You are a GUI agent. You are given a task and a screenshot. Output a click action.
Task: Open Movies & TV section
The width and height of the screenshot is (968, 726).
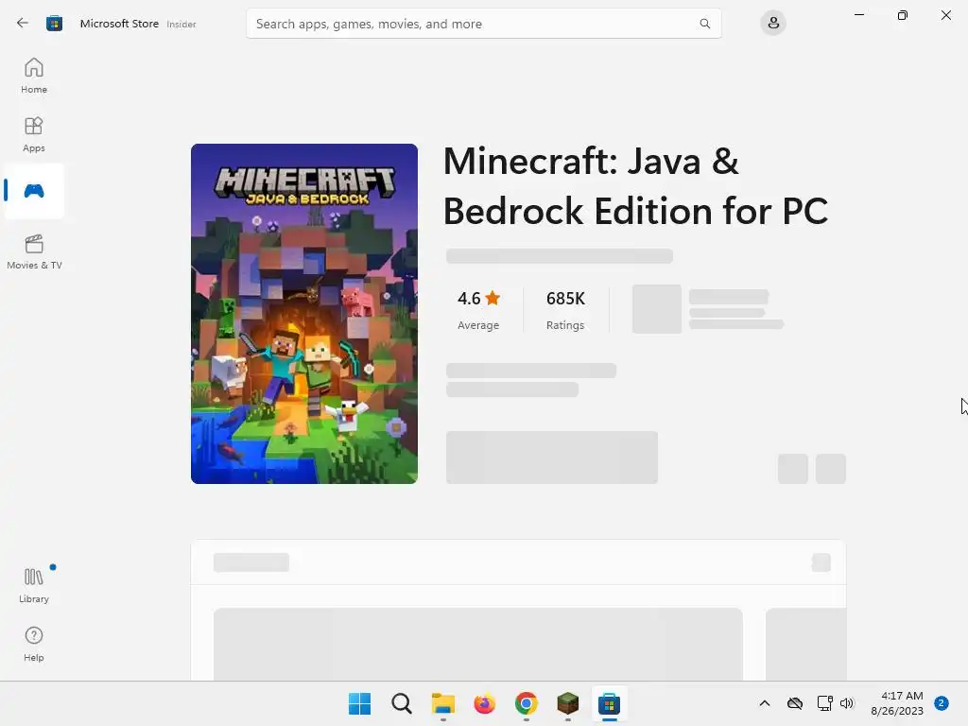coord(34,251)
